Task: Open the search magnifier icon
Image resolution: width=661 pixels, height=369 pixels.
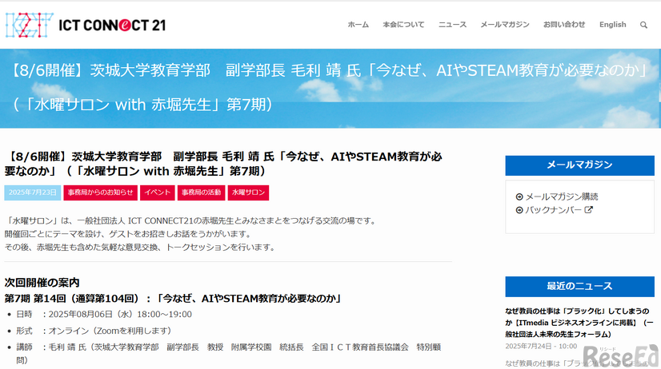Action: 643,25
